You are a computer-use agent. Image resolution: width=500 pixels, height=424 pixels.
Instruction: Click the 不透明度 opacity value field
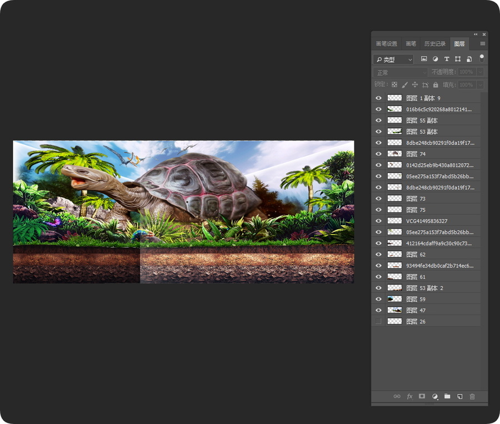[467, 72]
